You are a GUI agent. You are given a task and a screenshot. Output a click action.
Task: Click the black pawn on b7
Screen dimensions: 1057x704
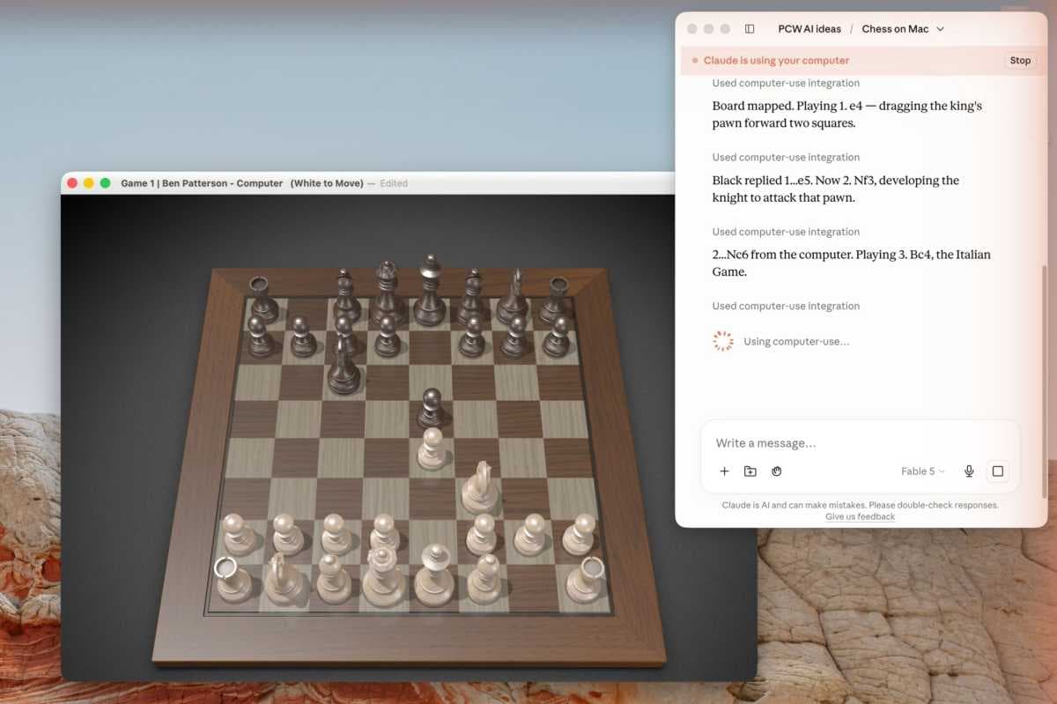tap(302, 337)
